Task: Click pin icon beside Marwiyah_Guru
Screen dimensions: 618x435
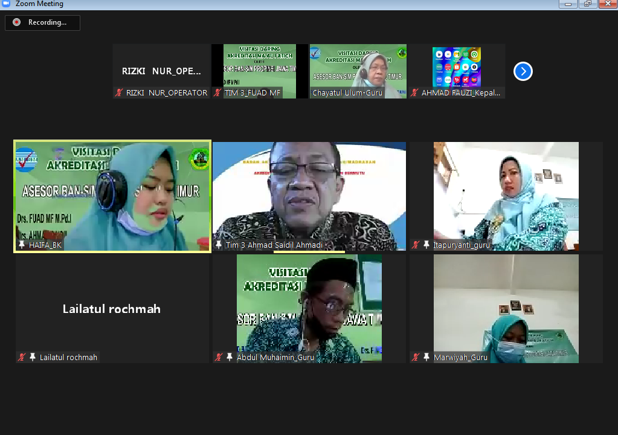Action: pos(426,357)
